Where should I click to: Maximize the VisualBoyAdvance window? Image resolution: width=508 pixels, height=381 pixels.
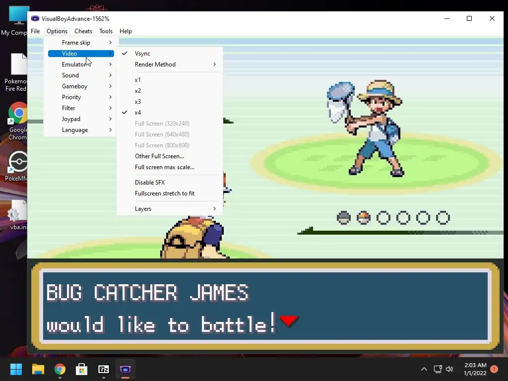[x=469, y=18]
